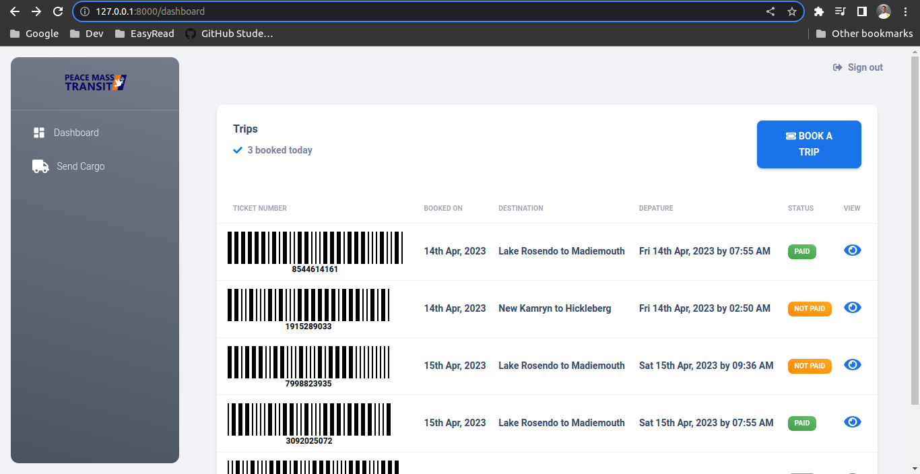Bookmark this page with star icon
The height and width of the screenshot is (474, 920).
pyautogui.click(x=792, y=11)
